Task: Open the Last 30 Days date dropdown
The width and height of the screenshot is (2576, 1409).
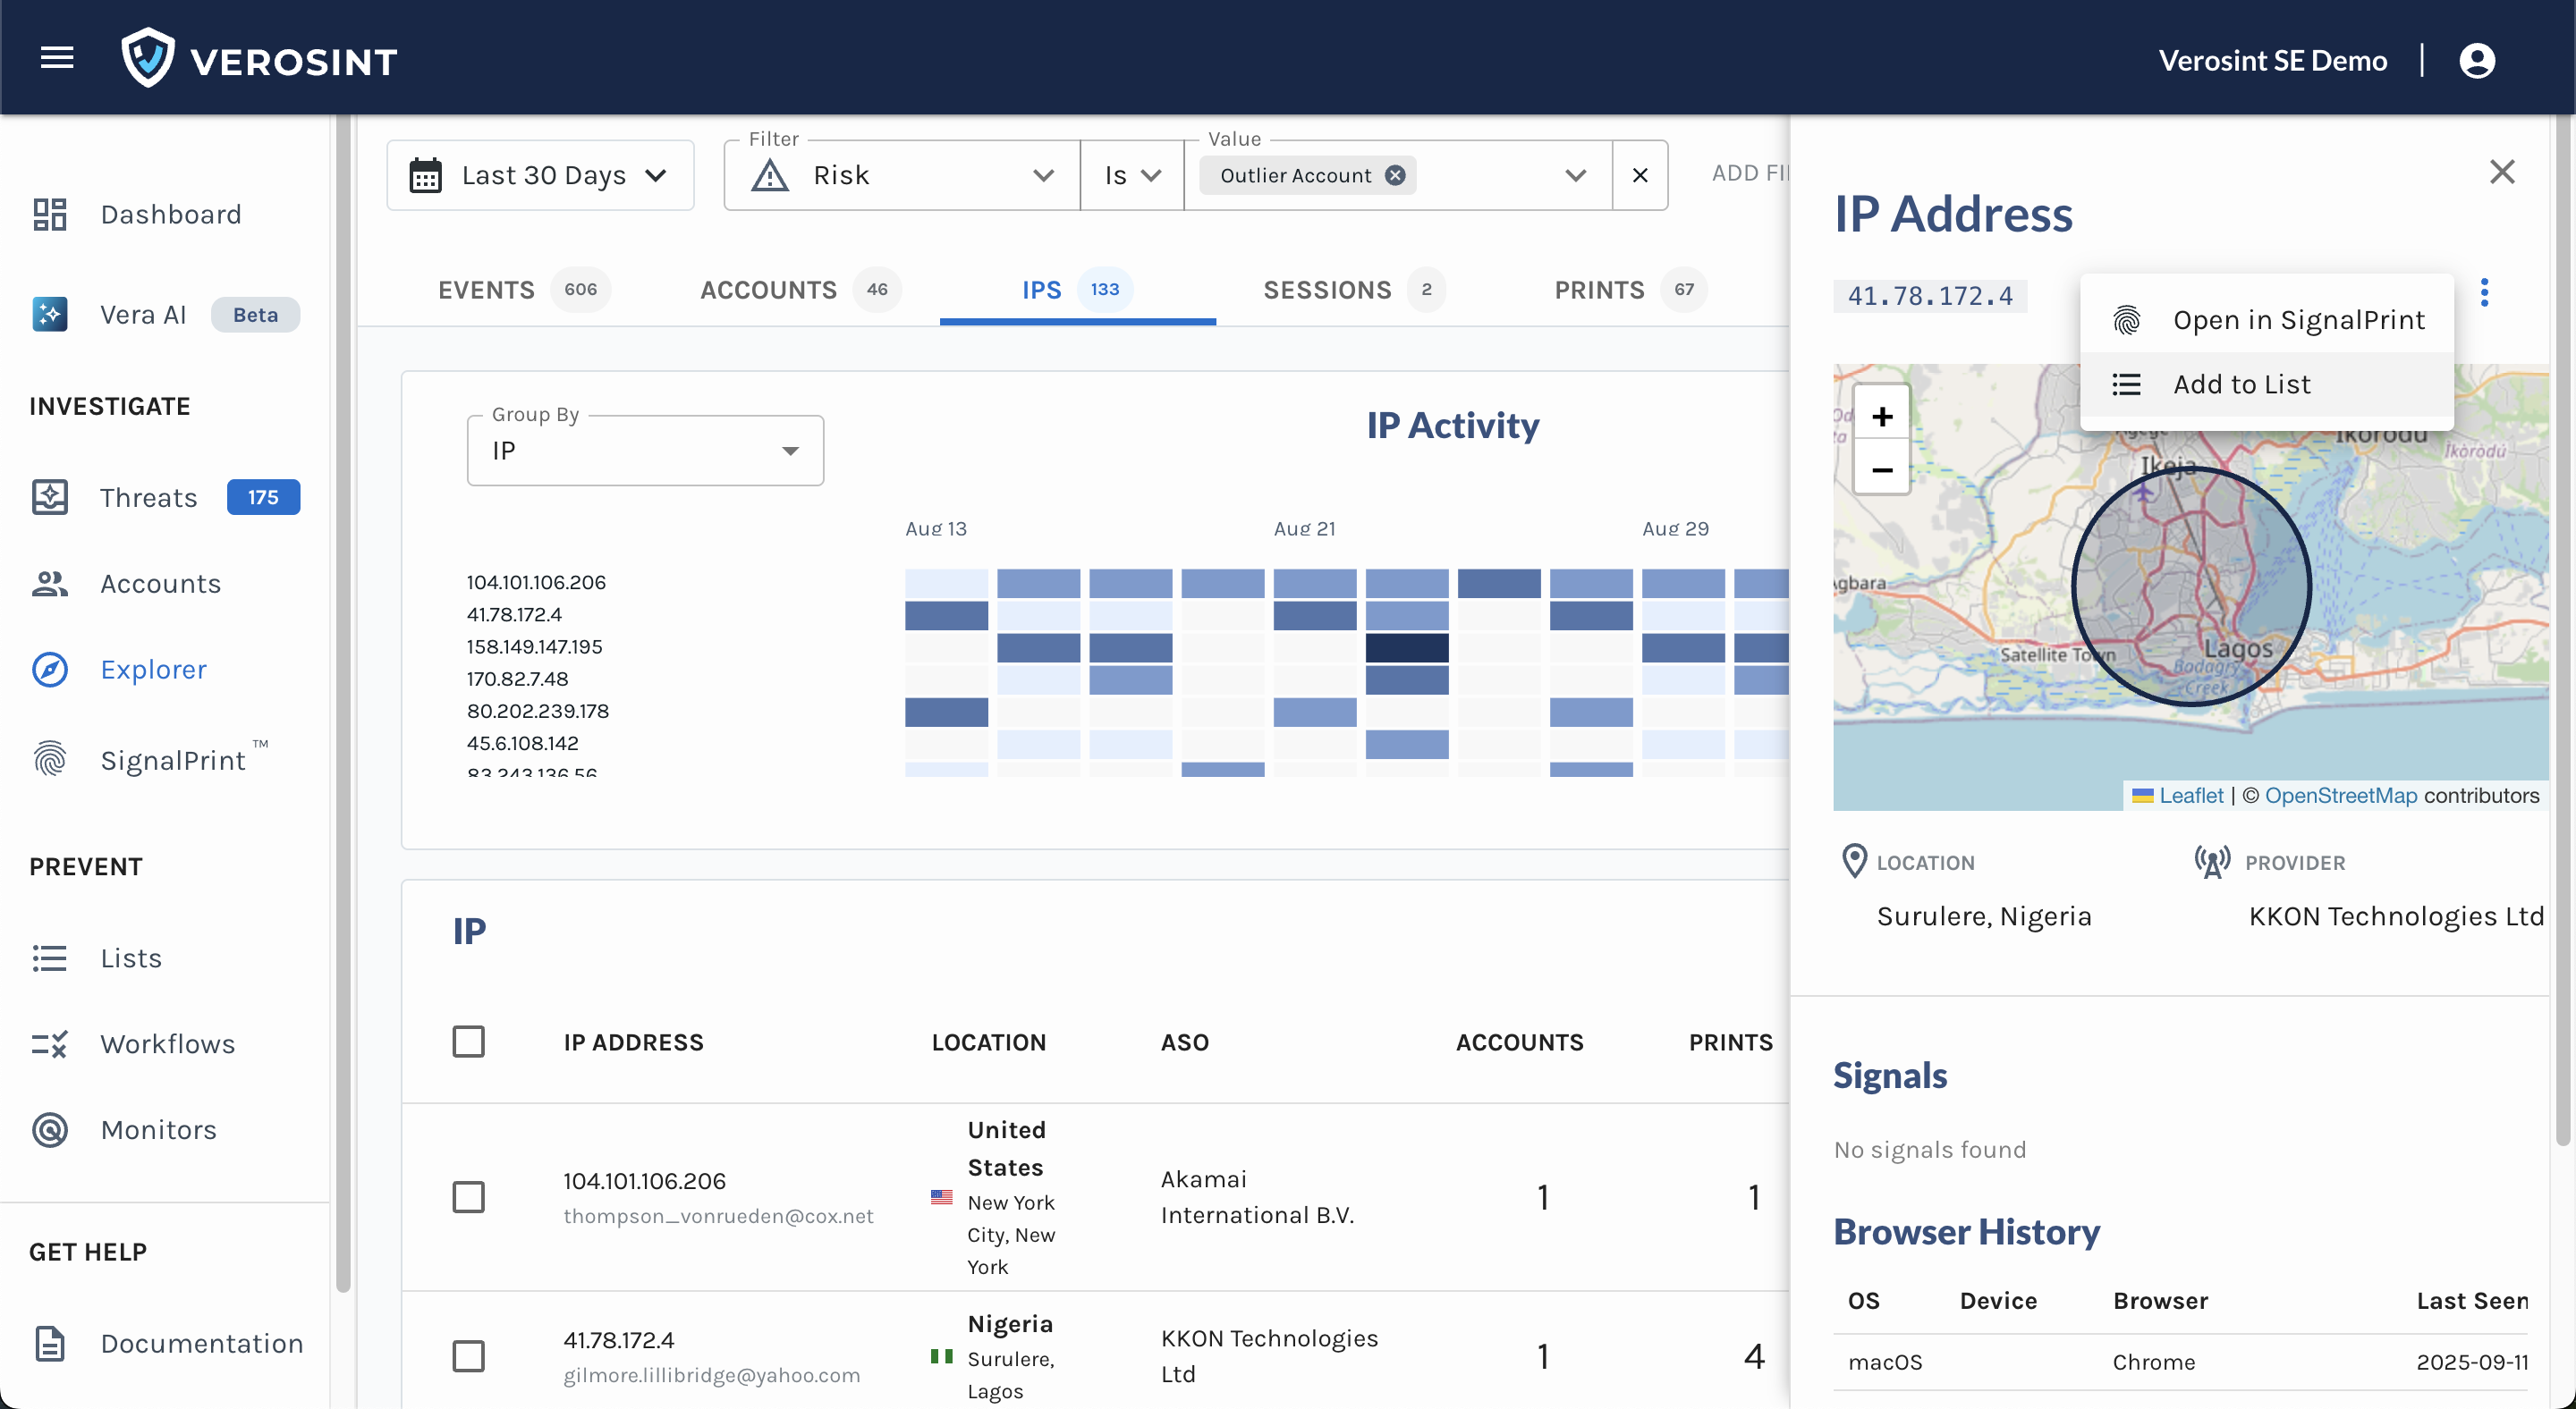Action: pyautogui.click(x=540, y=175)
